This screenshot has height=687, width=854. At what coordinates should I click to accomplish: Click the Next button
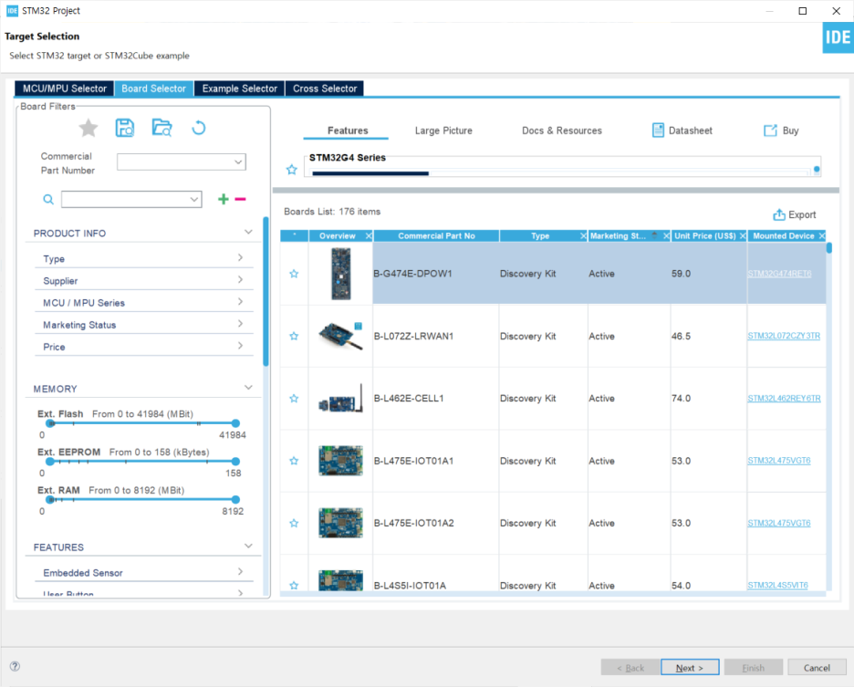pos(690,668)
